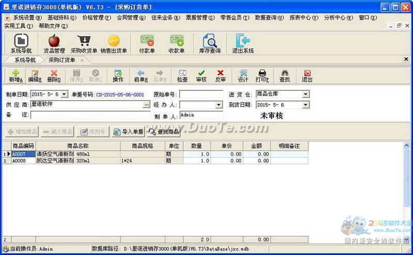Click the 退出 red power icon
Image resolution: width=413 pixels, height=255 pixels.
click(307, 76)
